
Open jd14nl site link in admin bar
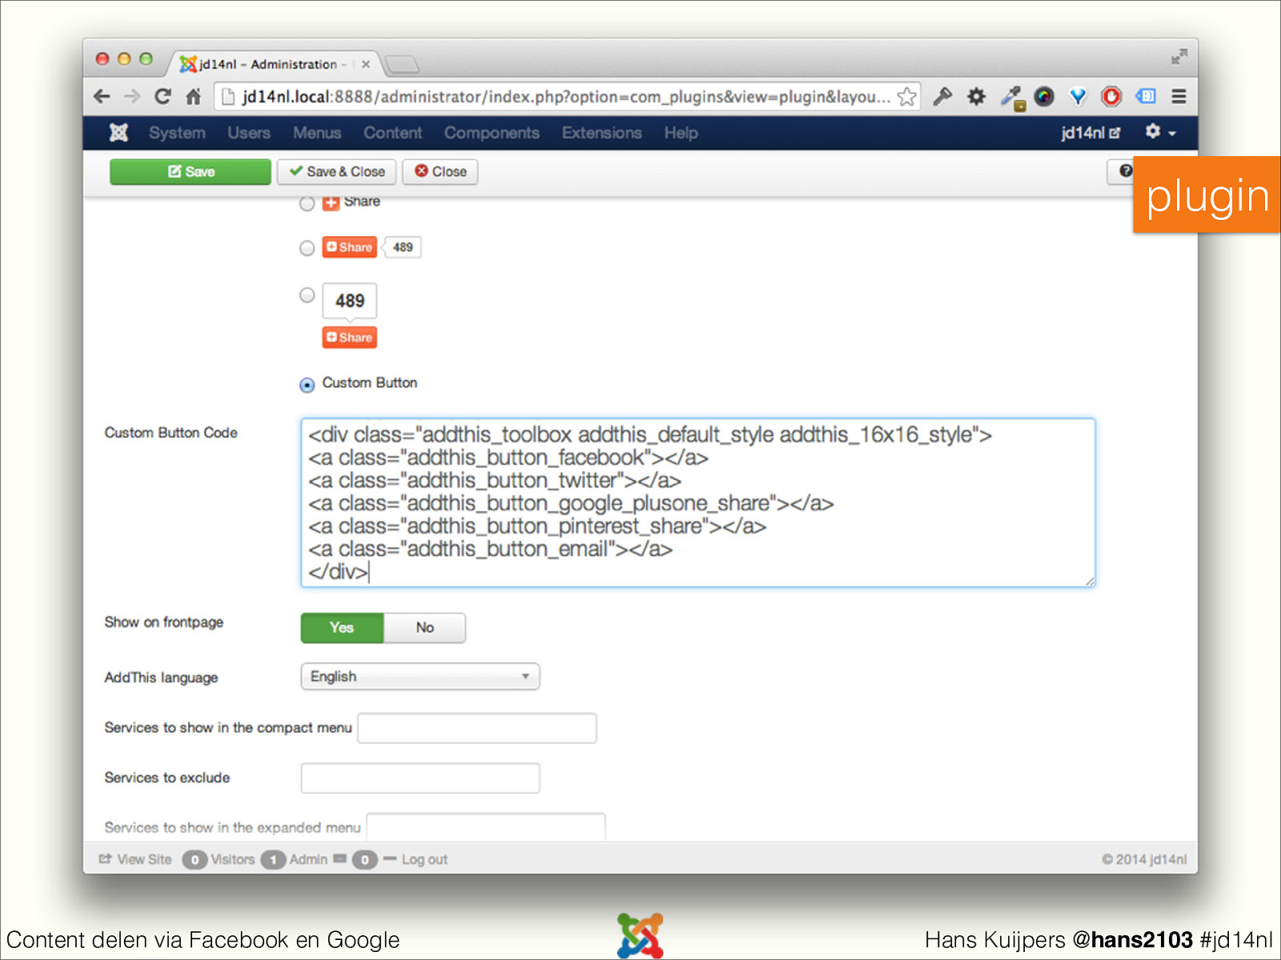(1090, 133)
